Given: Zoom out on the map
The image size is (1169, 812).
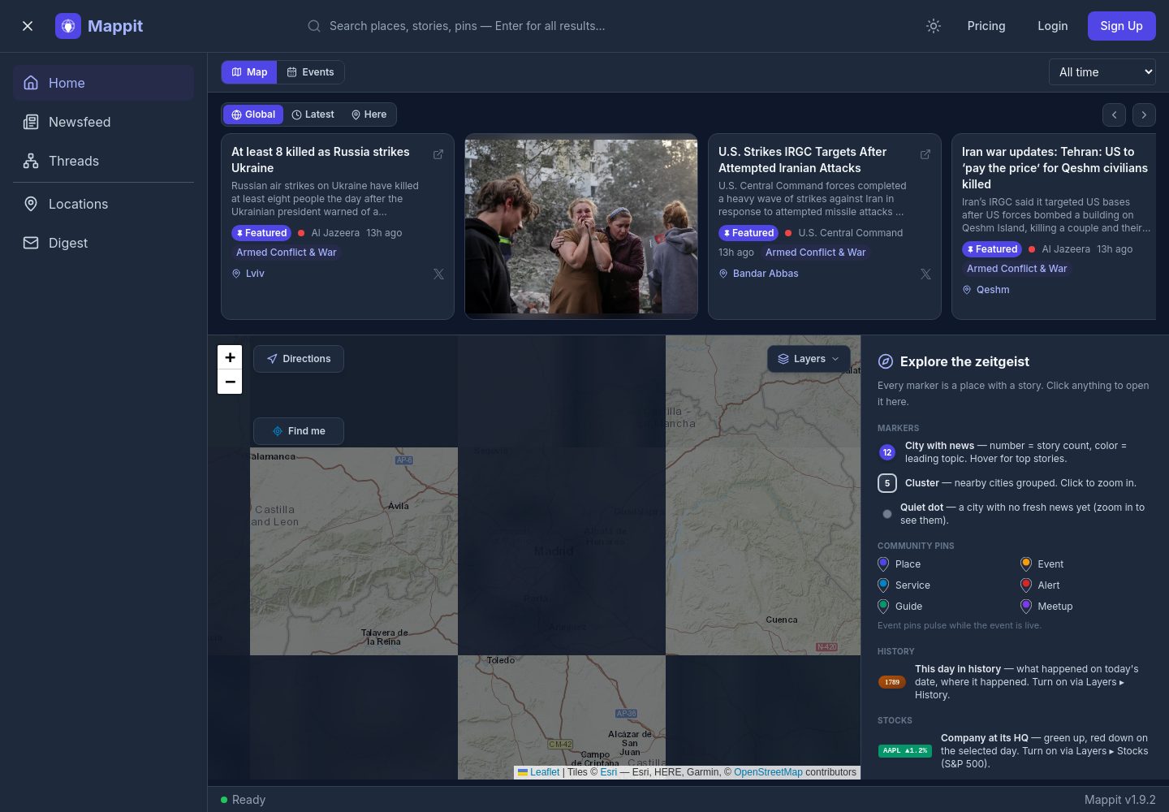Looking at the screenshot, I should coord(230,382).
